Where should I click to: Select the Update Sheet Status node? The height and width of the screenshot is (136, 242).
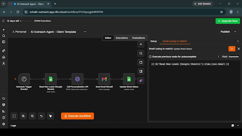coord(129,79)
